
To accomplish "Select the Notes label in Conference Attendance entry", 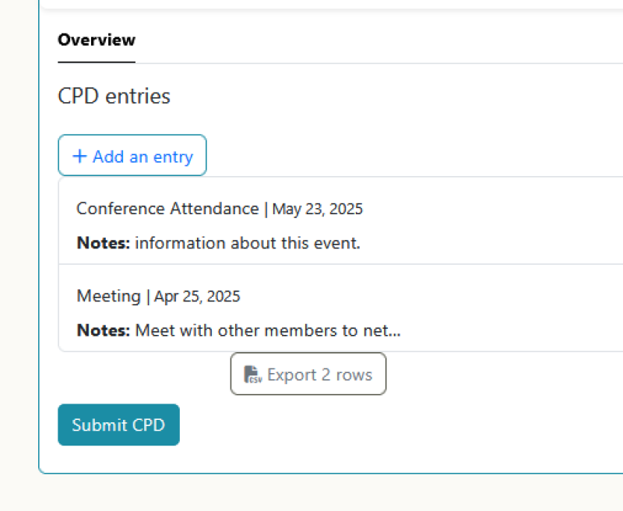I will (x=104, y=243).
